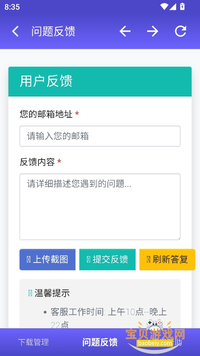Click the yellow 刷新答复 button
This screenshot has width=200, height=356.
pyautogui.click(x=167, y=260)
